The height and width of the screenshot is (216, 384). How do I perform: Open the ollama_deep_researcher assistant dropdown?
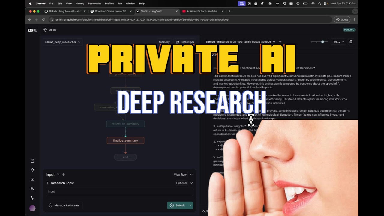(63, 42)
